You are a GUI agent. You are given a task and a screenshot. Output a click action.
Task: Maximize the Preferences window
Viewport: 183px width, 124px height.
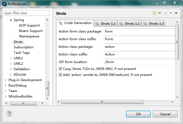(x=164, y=3)
